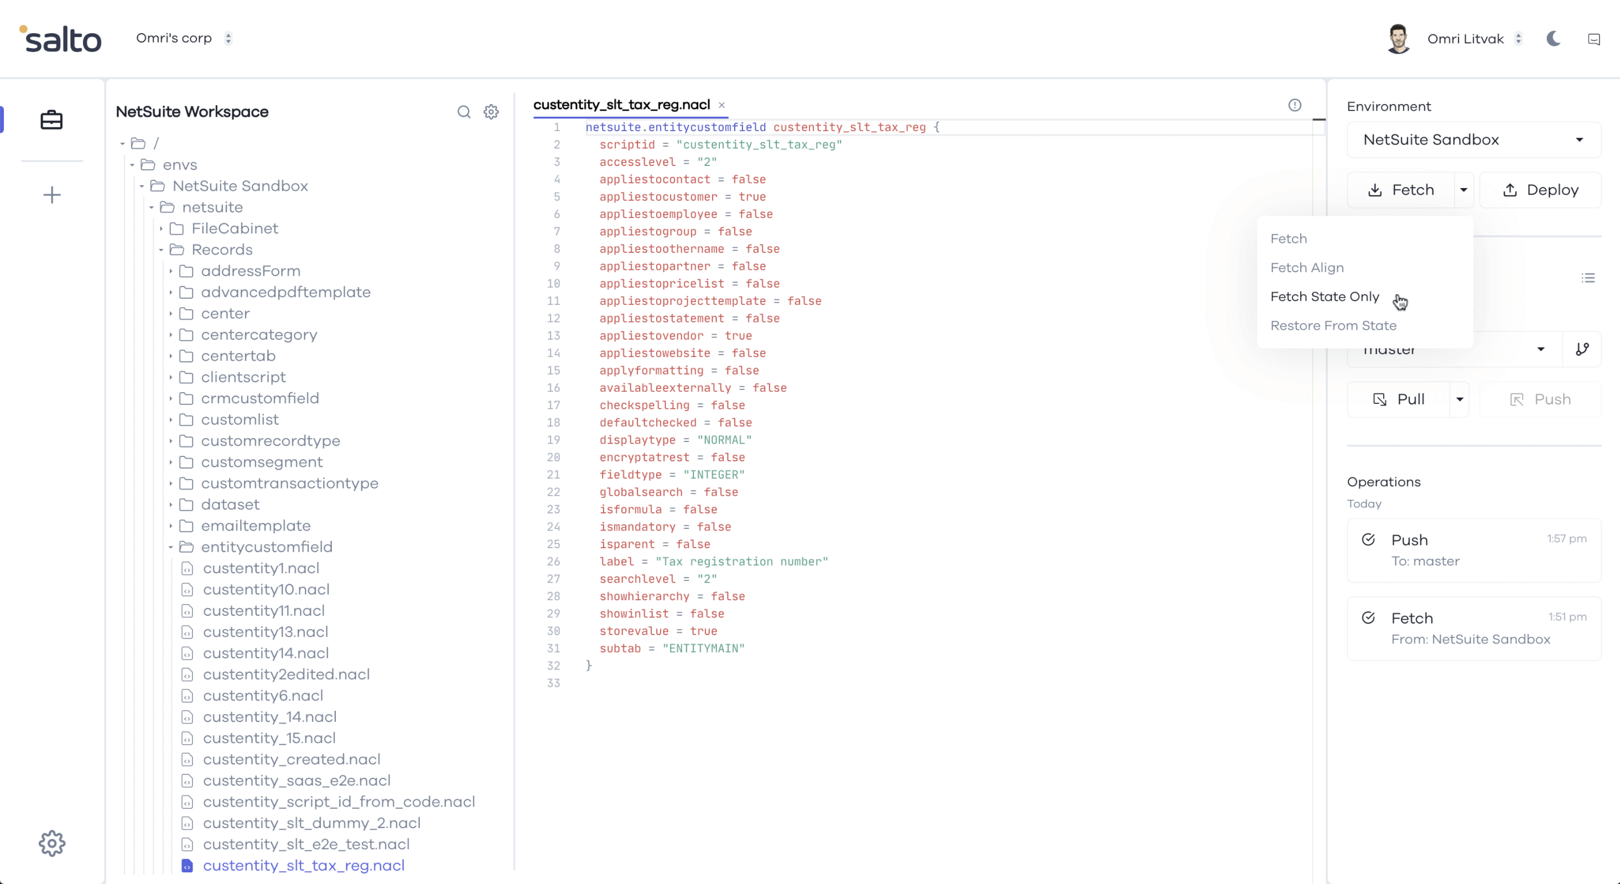1620x884 pixels.
Task: Click the list view icon in right panel
Action: click(1588, 278)
